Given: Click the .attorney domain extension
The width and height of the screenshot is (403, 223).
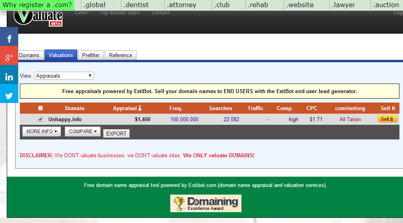Looking at the screenshot, I should [x=181, y=5].
